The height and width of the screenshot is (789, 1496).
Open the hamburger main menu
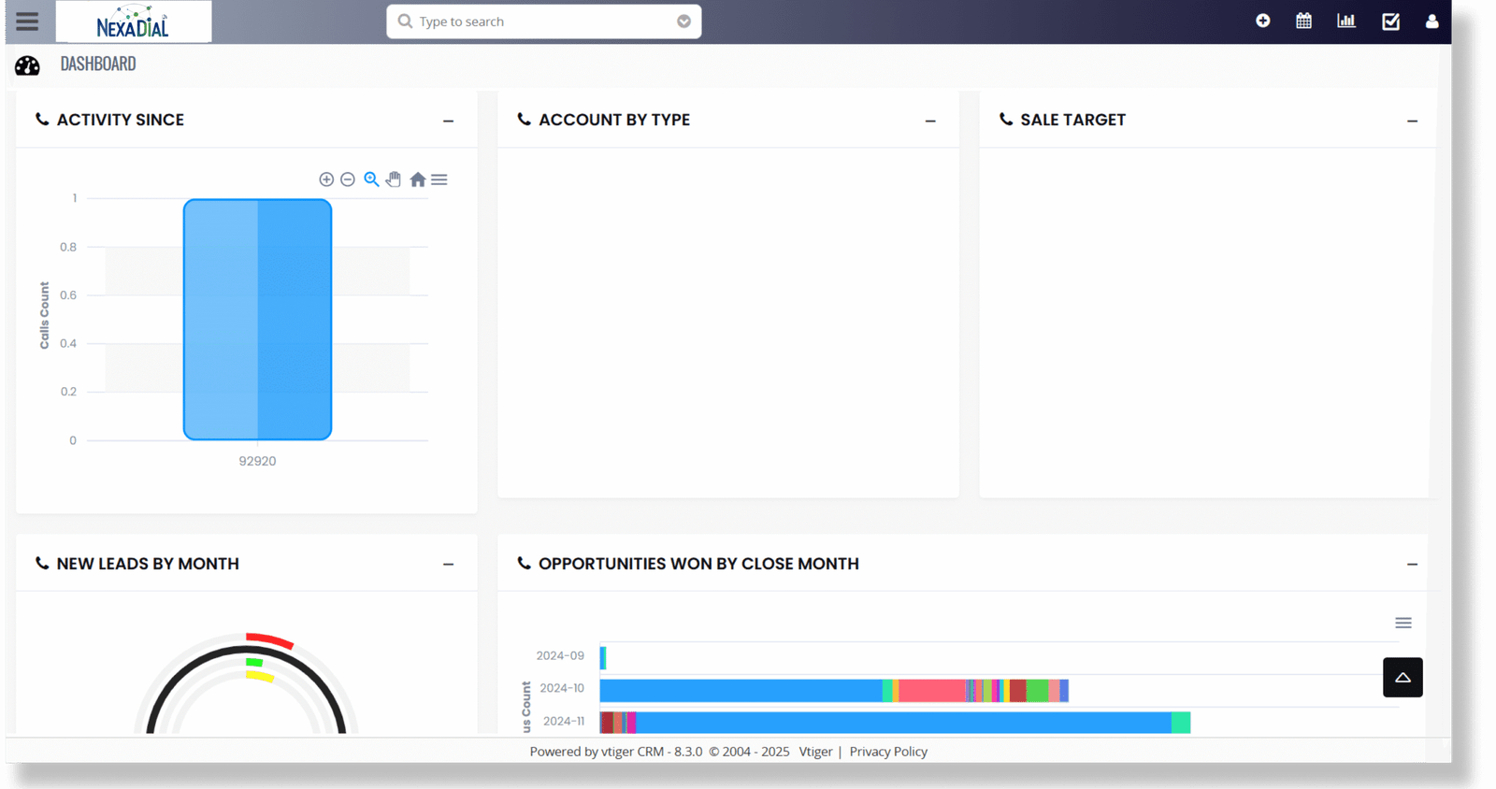point(27,22)
